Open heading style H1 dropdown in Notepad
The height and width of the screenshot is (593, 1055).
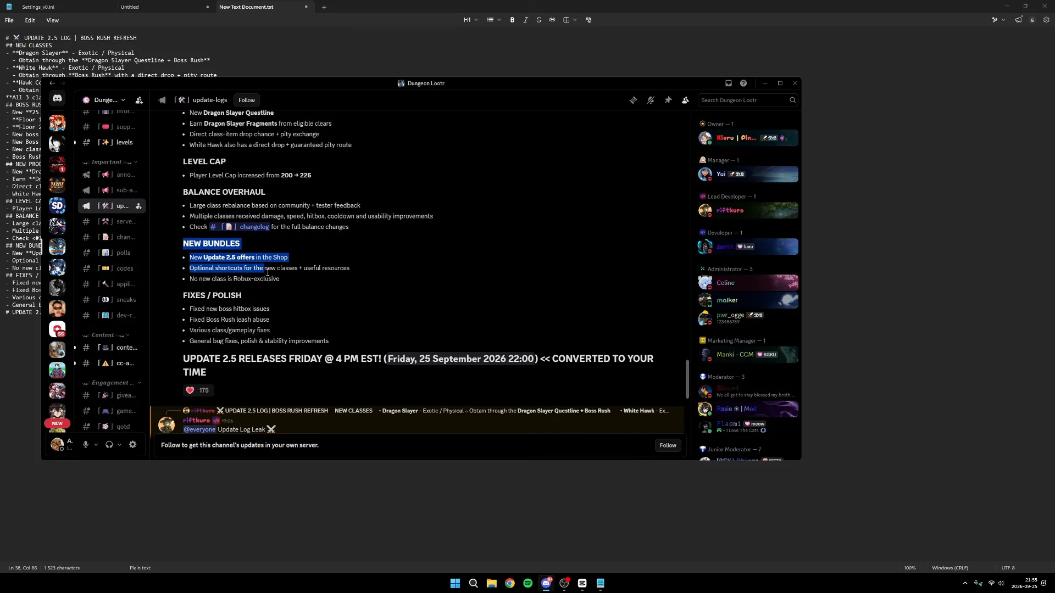coord(470,20)
